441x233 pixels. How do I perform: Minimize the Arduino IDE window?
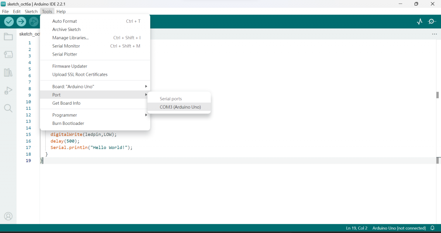(x=401, y=4)
